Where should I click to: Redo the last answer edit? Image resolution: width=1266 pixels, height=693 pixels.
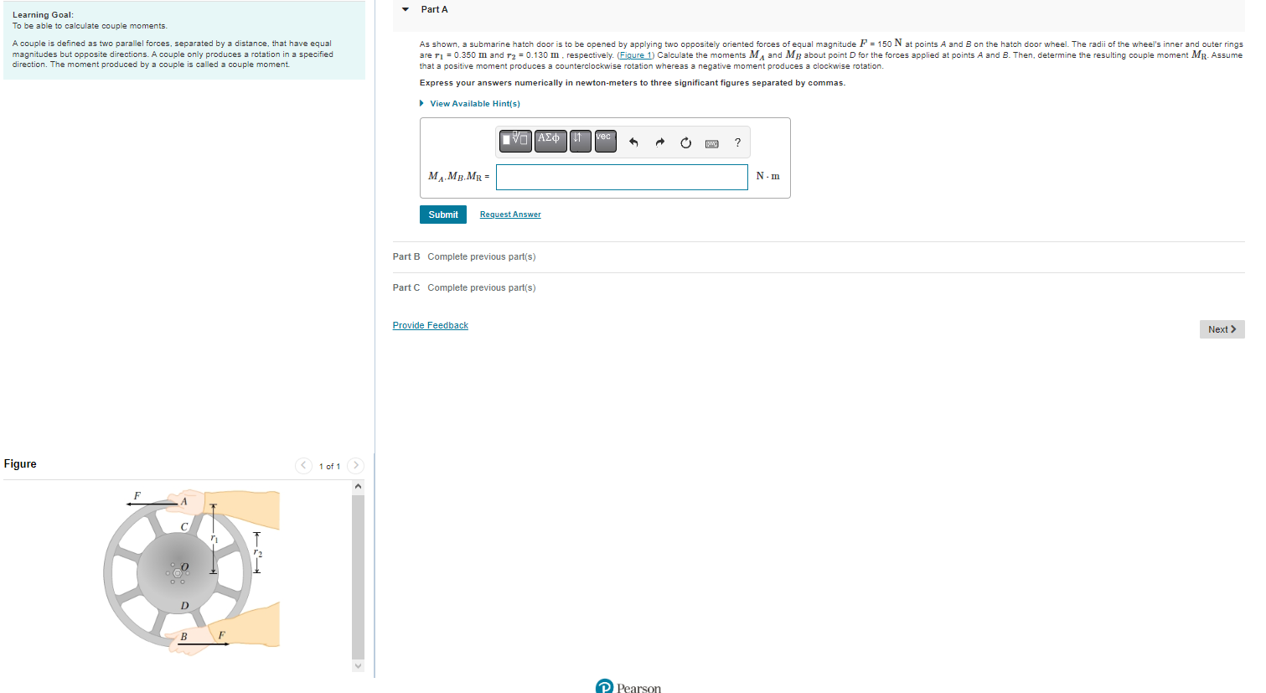click(659, 142)
